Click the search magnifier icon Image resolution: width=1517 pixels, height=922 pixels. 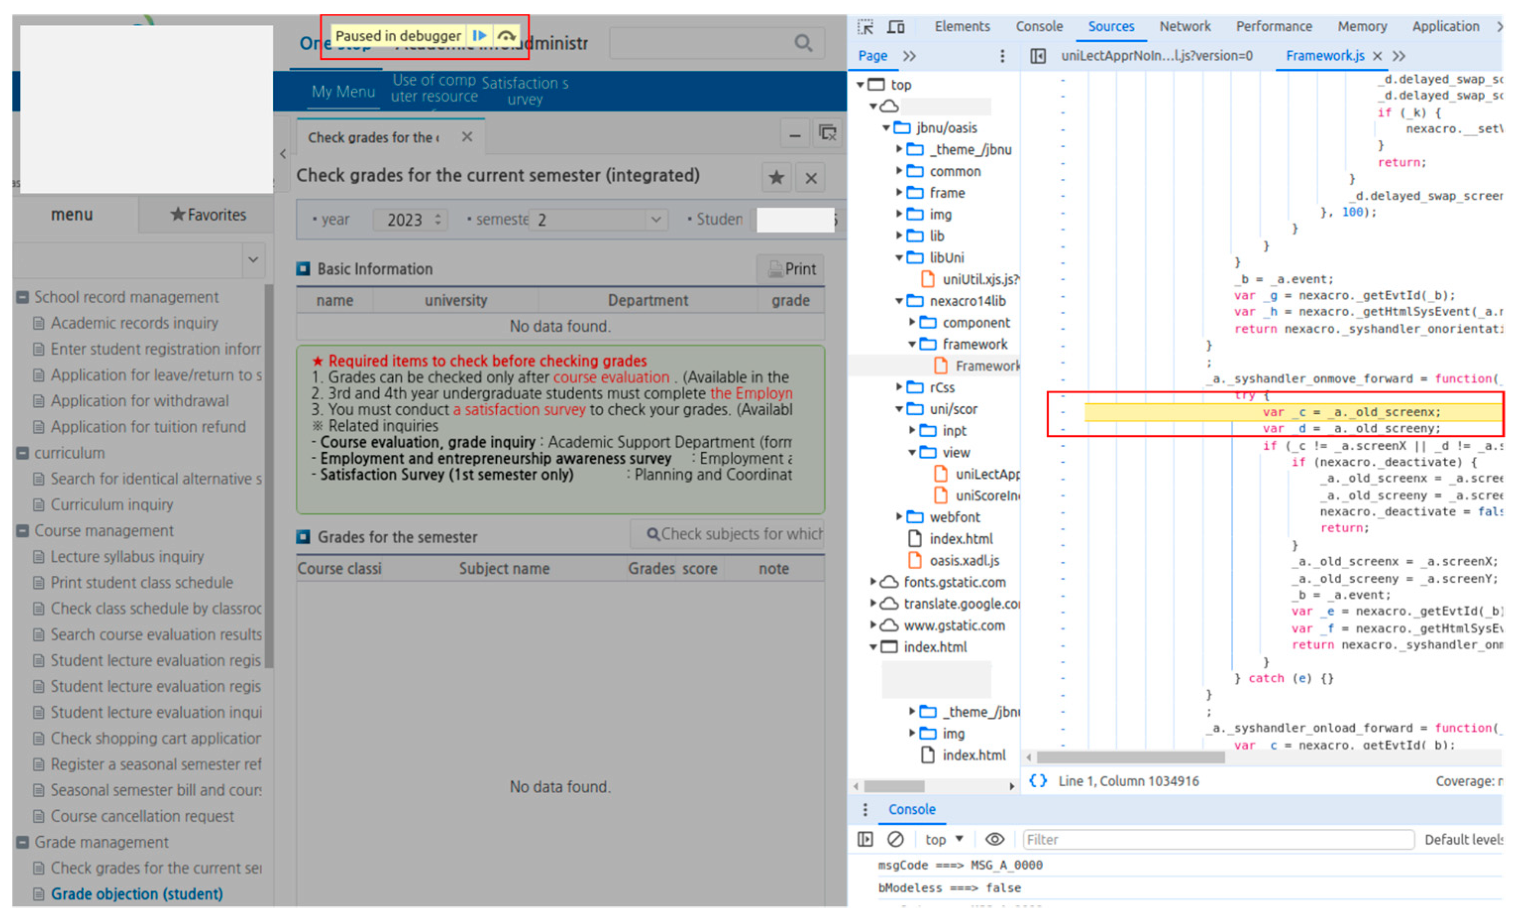pyautogui.click(x=803, y=43)
